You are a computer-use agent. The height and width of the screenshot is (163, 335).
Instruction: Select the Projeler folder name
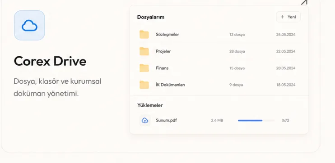(x=163, y=51)
